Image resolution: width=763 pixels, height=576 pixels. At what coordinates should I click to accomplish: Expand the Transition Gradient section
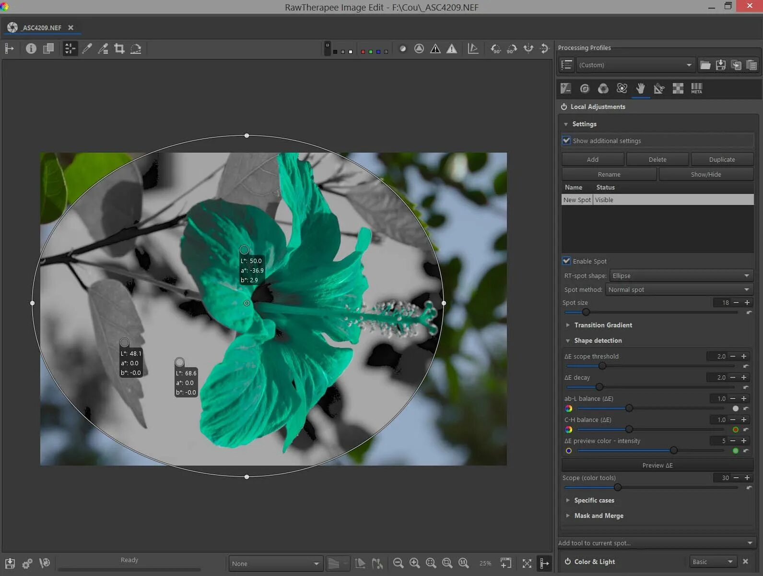pos(603,325)
